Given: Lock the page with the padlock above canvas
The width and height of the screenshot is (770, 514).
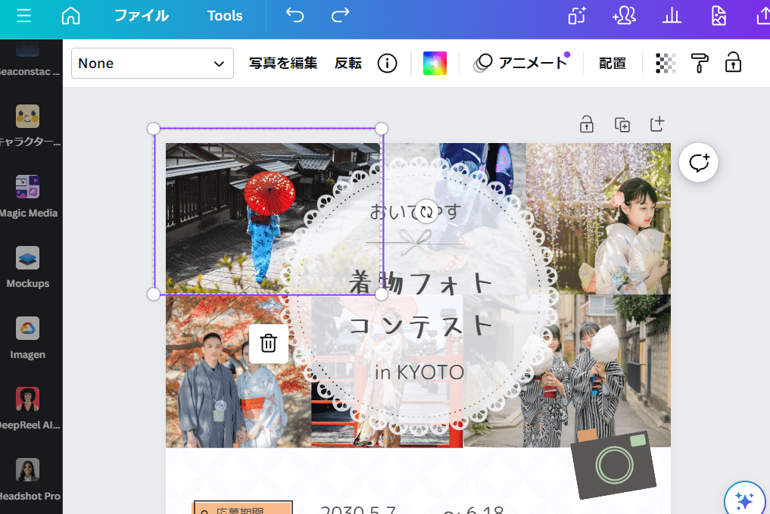Looking at the screenshot, I should coord(587,124).
